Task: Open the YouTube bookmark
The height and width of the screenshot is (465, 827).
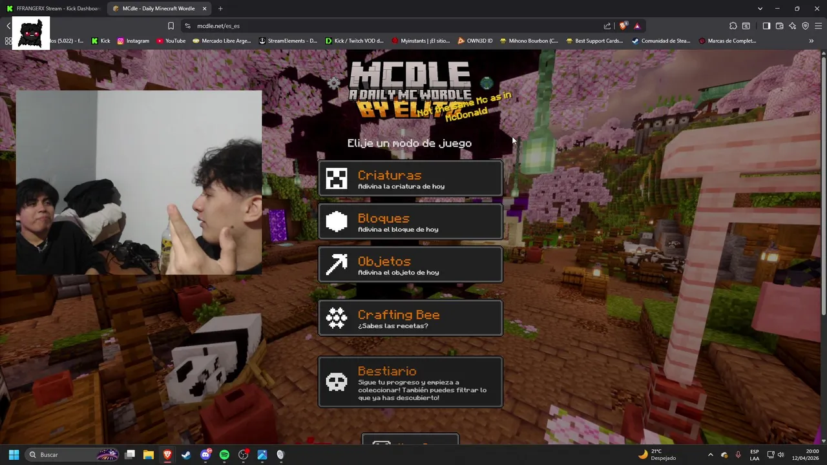Action: pos(171,41)
